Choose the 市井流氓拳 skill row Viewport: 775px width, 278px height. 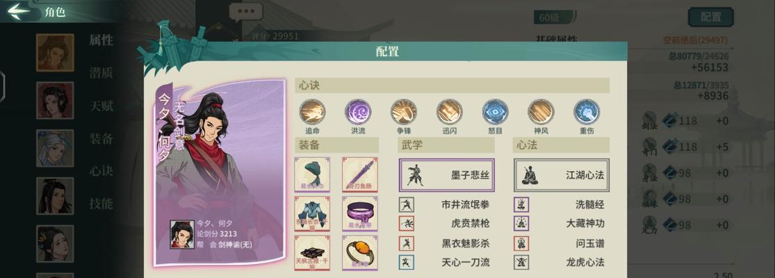tap(446, 204)
